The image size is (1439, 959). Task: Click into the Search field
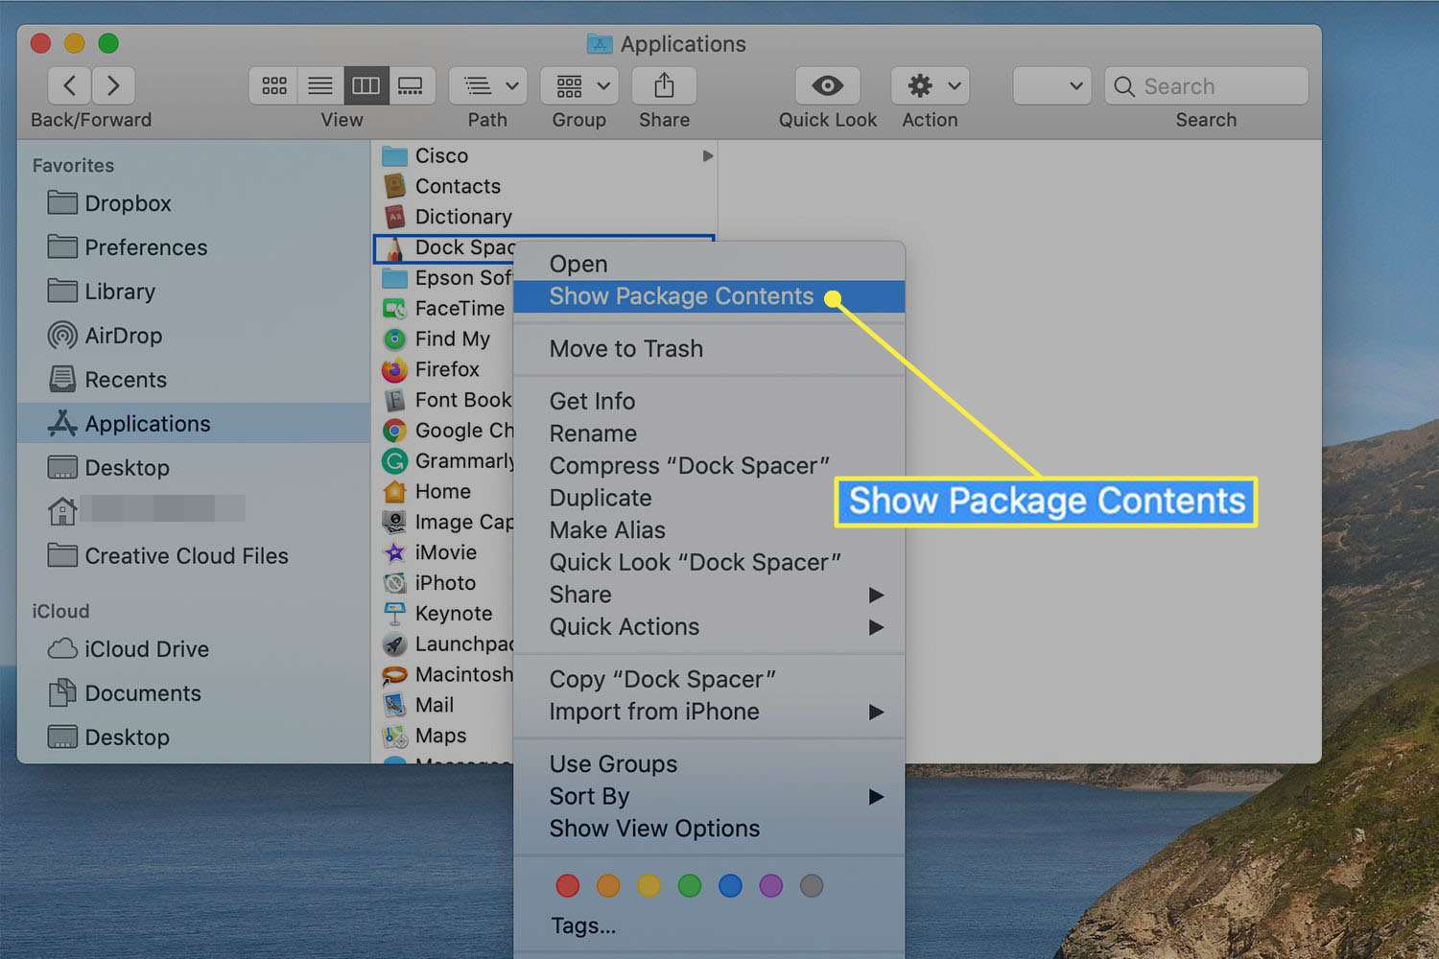pyautogui.click(x=1206, y=85)
